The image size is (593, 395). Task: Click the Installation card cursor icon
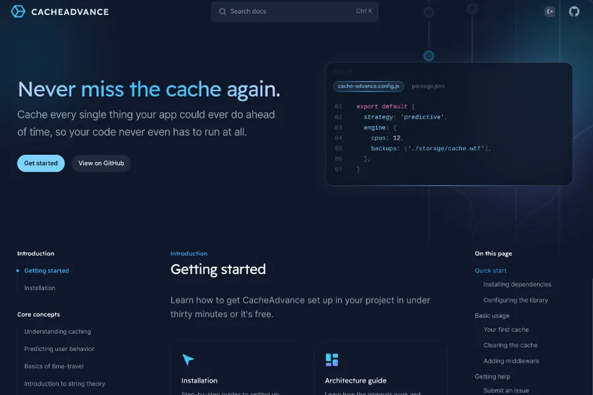(188, 359)
